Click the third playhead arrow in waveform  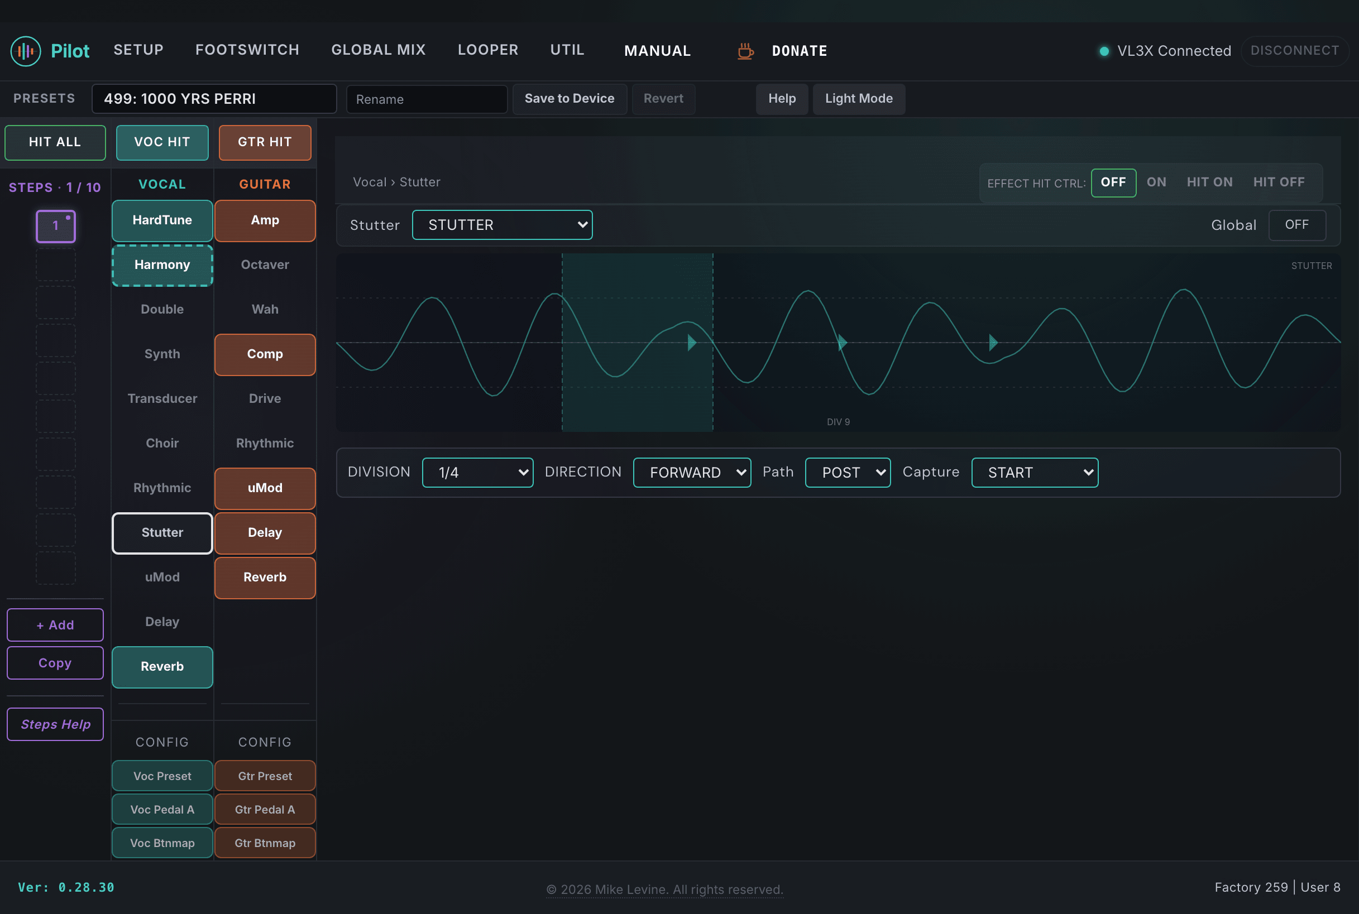click(993, 342)
